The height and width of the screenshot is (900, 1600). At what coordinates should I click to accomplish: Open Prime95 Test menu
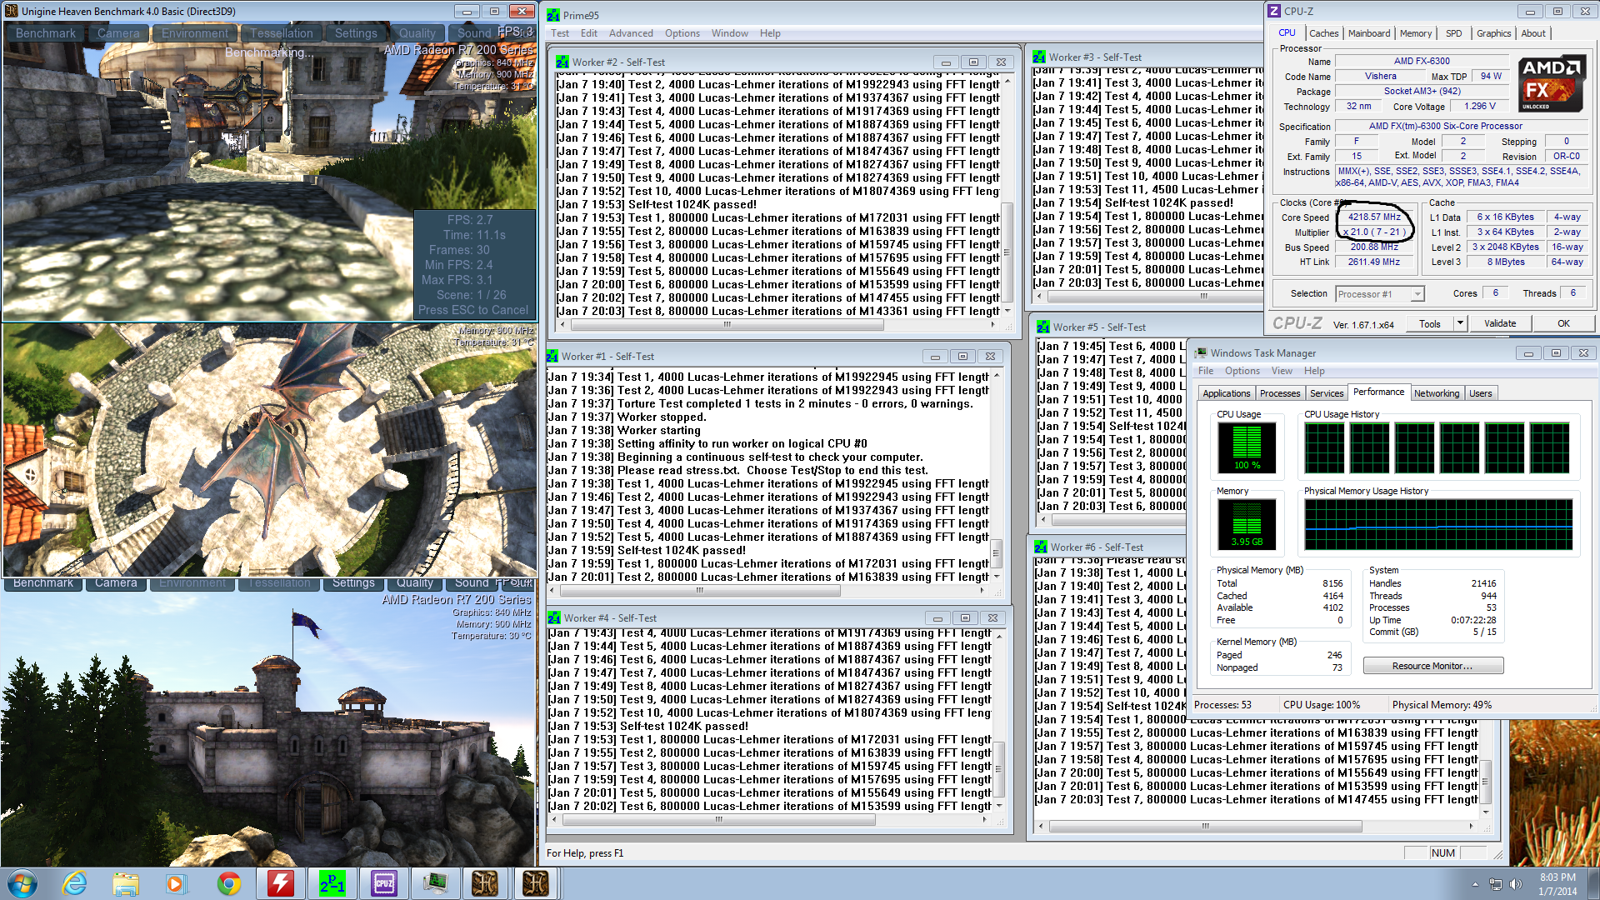tap(560, 33)
